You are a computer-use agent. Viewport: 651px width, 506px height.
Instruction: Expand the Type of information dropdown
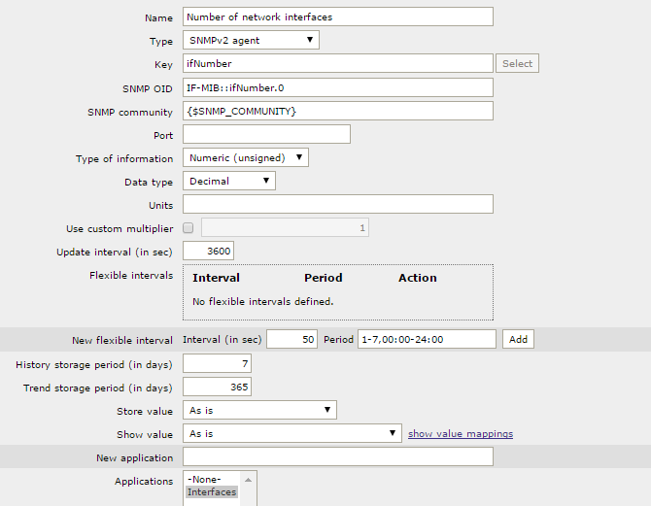(x=246, y=157)
